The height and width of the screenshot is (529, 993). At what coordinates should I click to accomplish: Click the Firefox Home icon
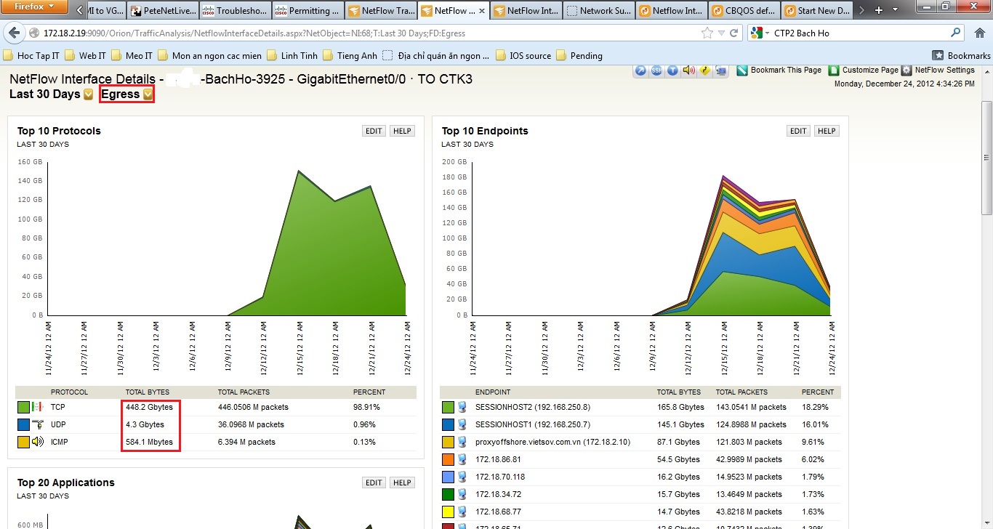coord(978,33)
